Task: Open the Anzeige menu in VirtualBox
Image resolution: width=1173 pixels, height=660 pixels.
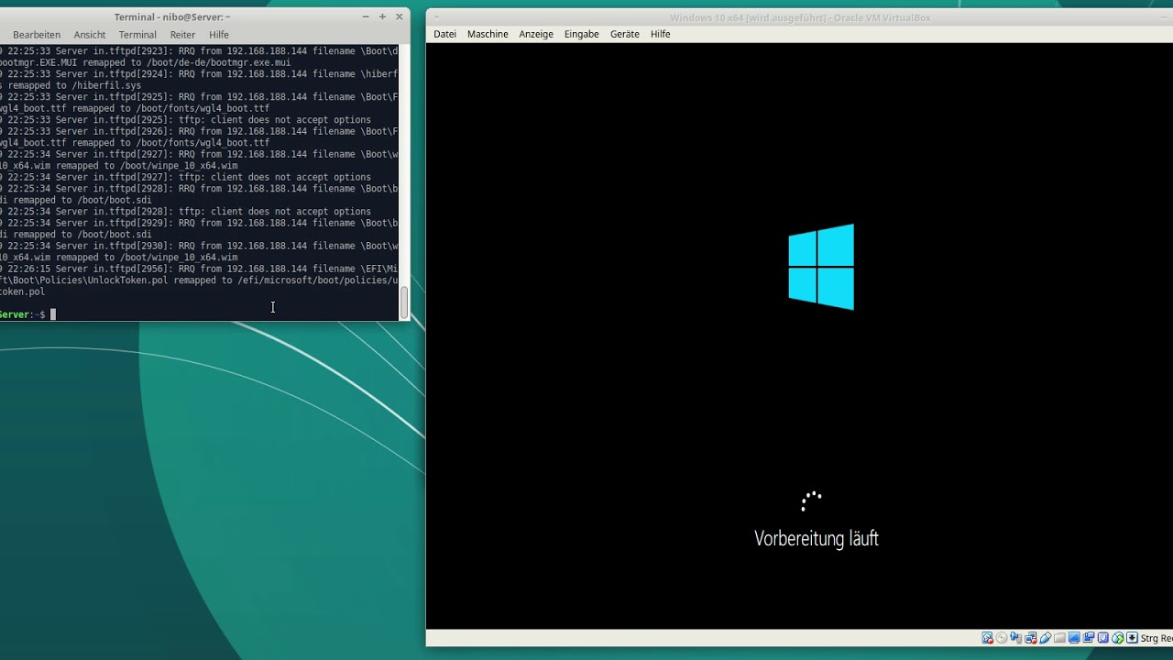Action: tap(536, 34)
